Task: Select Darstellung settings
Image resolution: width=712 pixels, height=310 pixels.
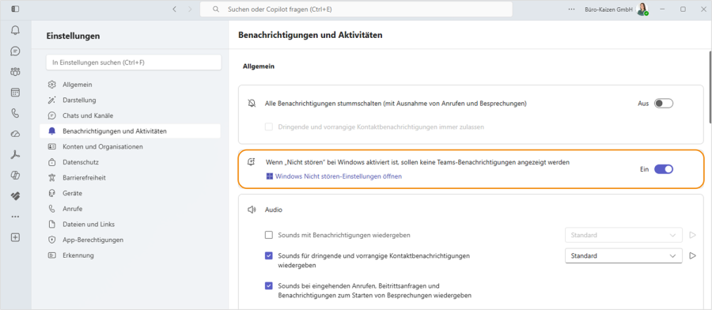Action: point(130,100)
